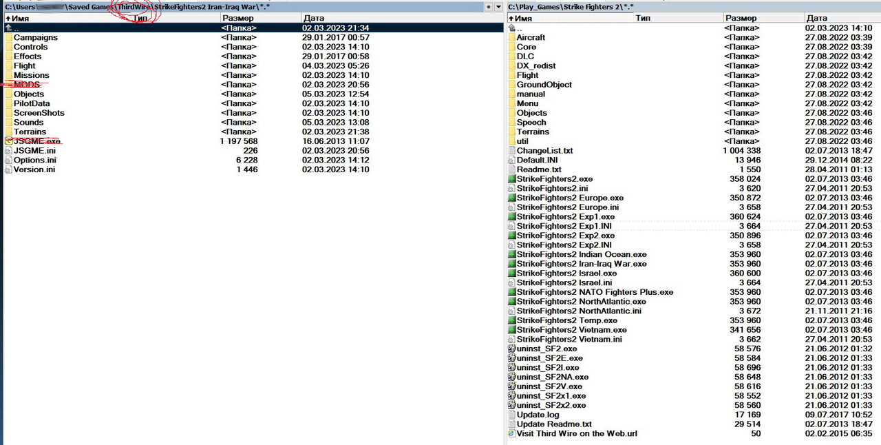
Task: Select the Objects folder name in right pane
Action: click(532, 113)
